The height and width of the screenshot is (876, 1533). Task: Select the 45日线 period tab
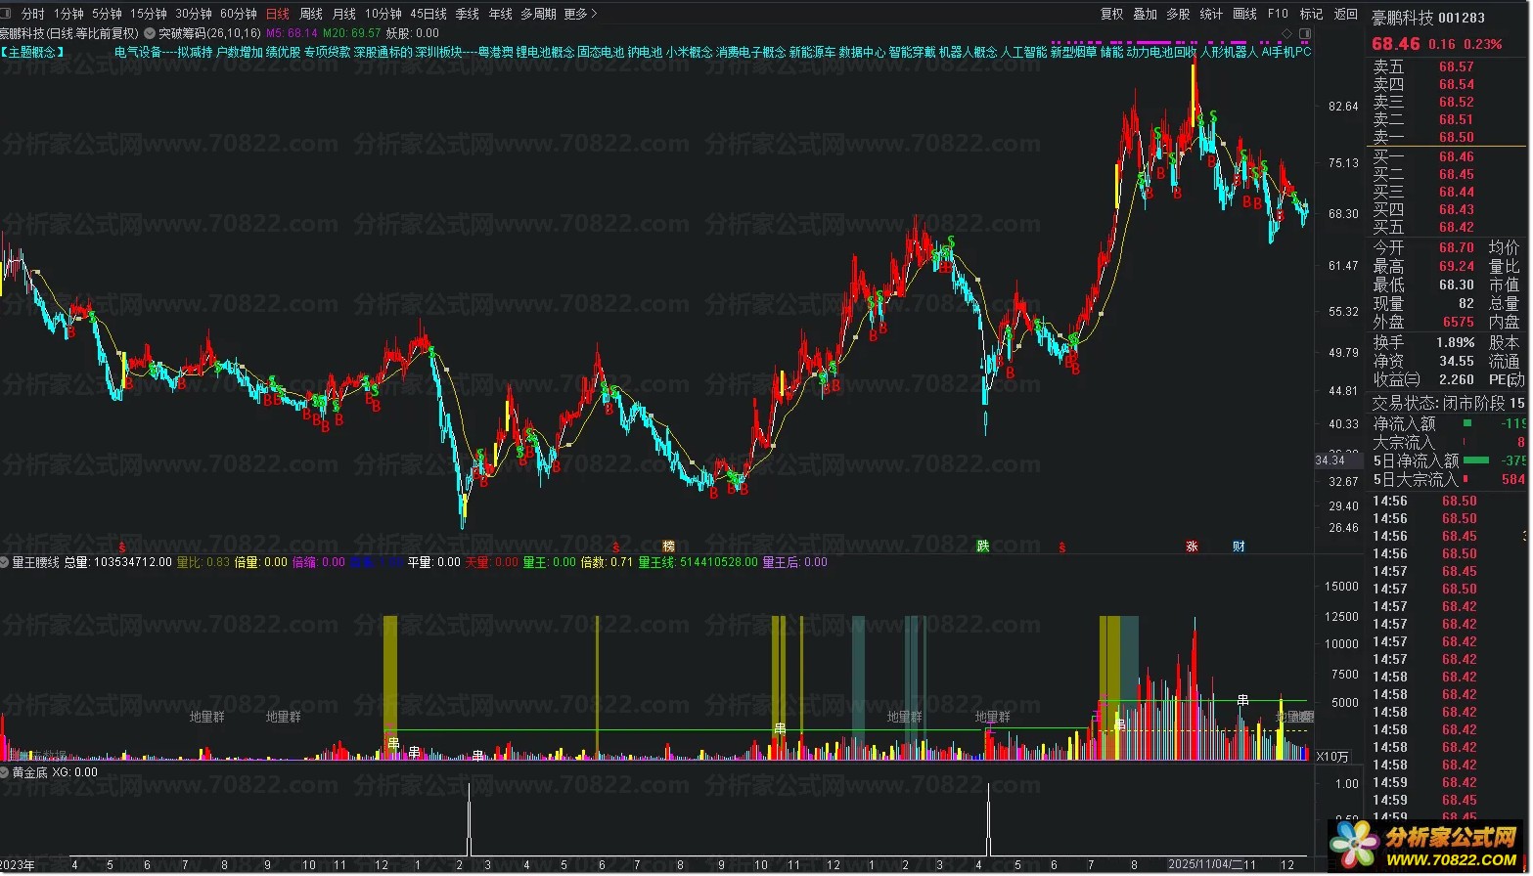(428, 14)
